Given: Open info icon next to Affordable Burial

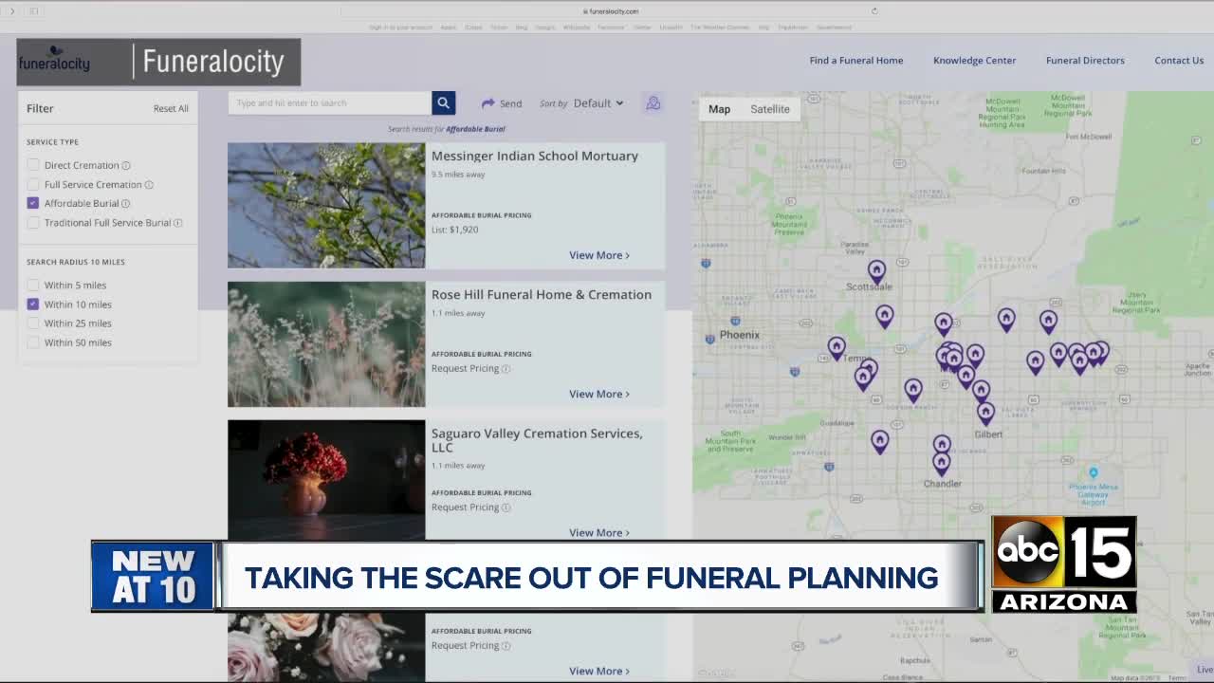Looking at the screenshot, I should 125,203.
